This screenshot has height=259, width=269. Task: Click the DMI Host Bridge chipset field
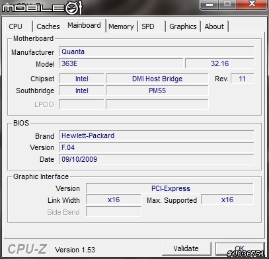click(157, 79)
